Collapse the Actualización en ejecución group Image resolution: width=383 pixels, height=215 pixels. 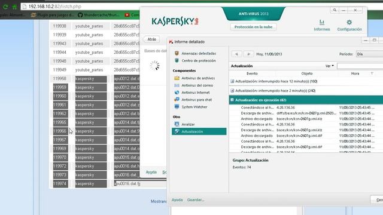click(232, 100)
